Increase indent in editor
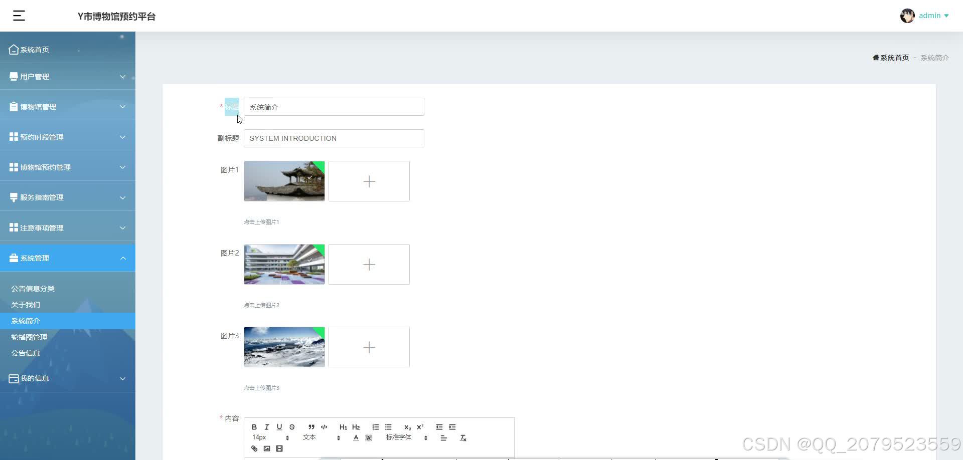 (x=452, y=427)
